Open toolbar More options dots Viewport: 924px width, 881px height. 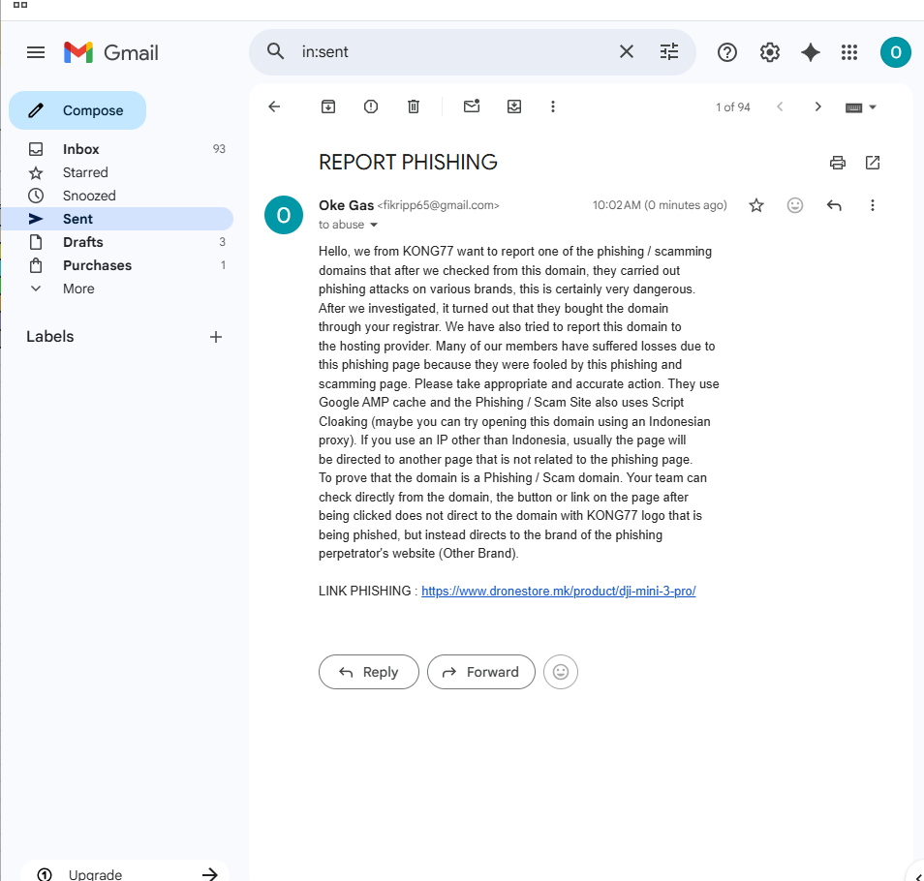(x=553, y=106)
